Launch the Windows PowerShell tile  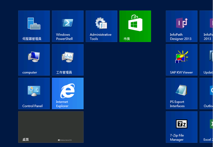point(68,26)
